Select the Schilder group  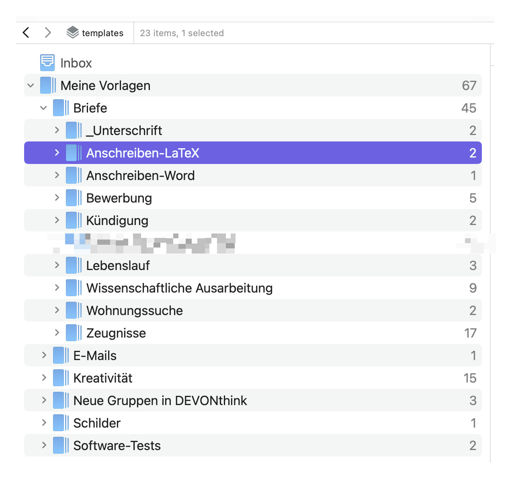click(x=97, y=423)
